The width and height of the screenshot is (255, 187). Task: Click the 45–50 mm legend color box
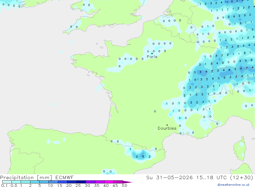click(x=118, y=182)
